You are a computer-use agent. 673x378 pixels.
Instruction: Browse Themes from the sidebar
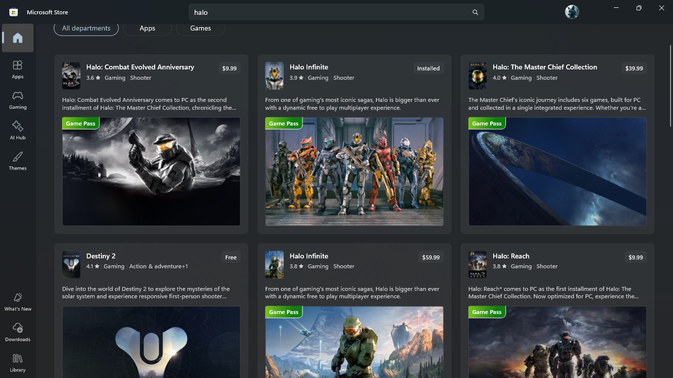[18, 161]
